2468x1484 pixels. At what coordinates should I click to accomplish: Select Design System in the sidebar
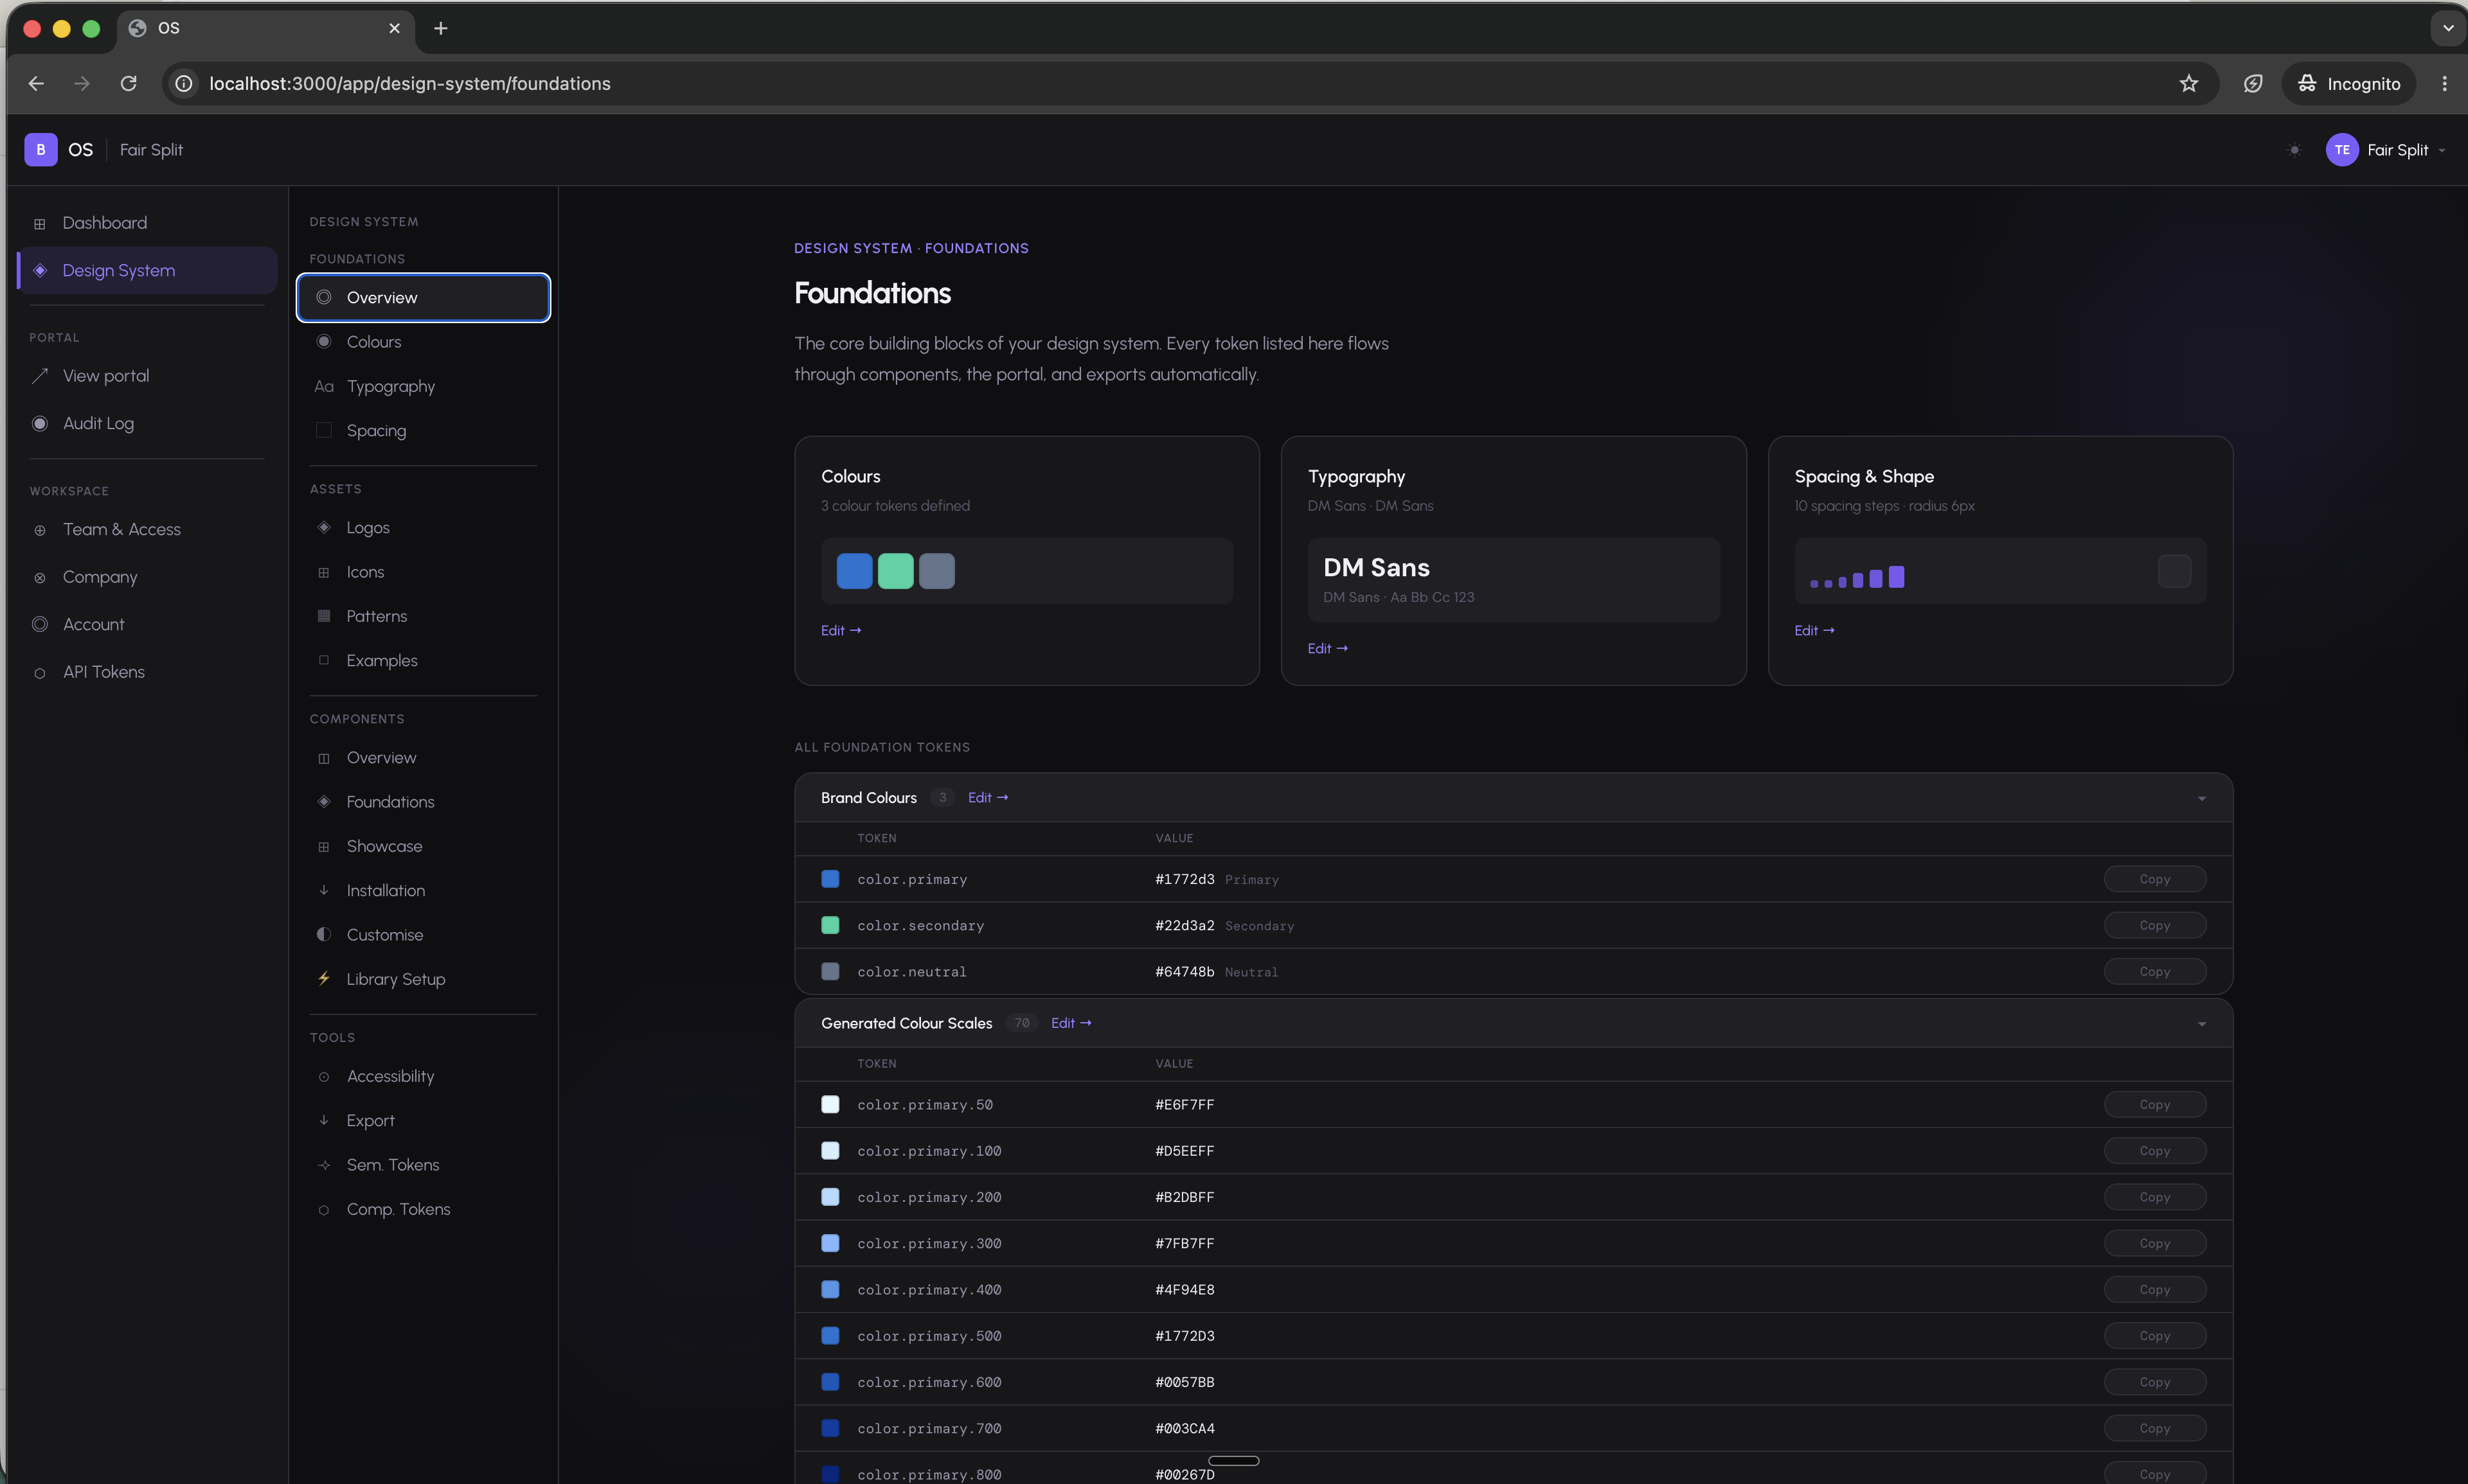point(147,270)
